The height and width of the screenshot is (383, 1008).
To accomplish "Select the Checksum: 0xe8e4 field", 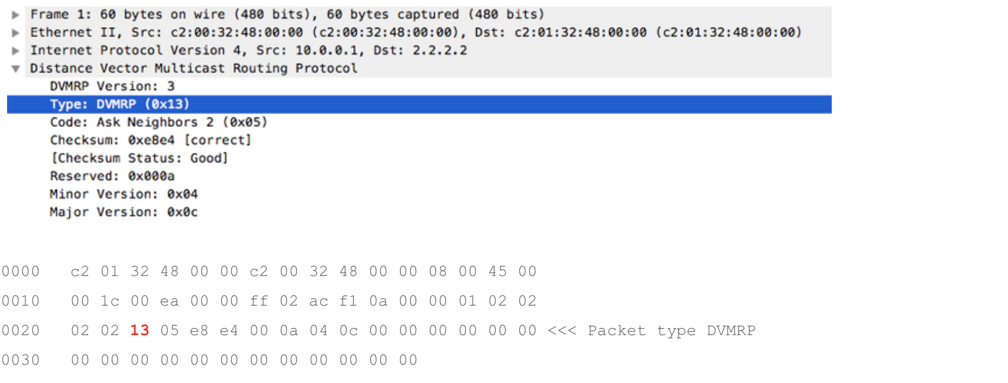I will [151, 140].
